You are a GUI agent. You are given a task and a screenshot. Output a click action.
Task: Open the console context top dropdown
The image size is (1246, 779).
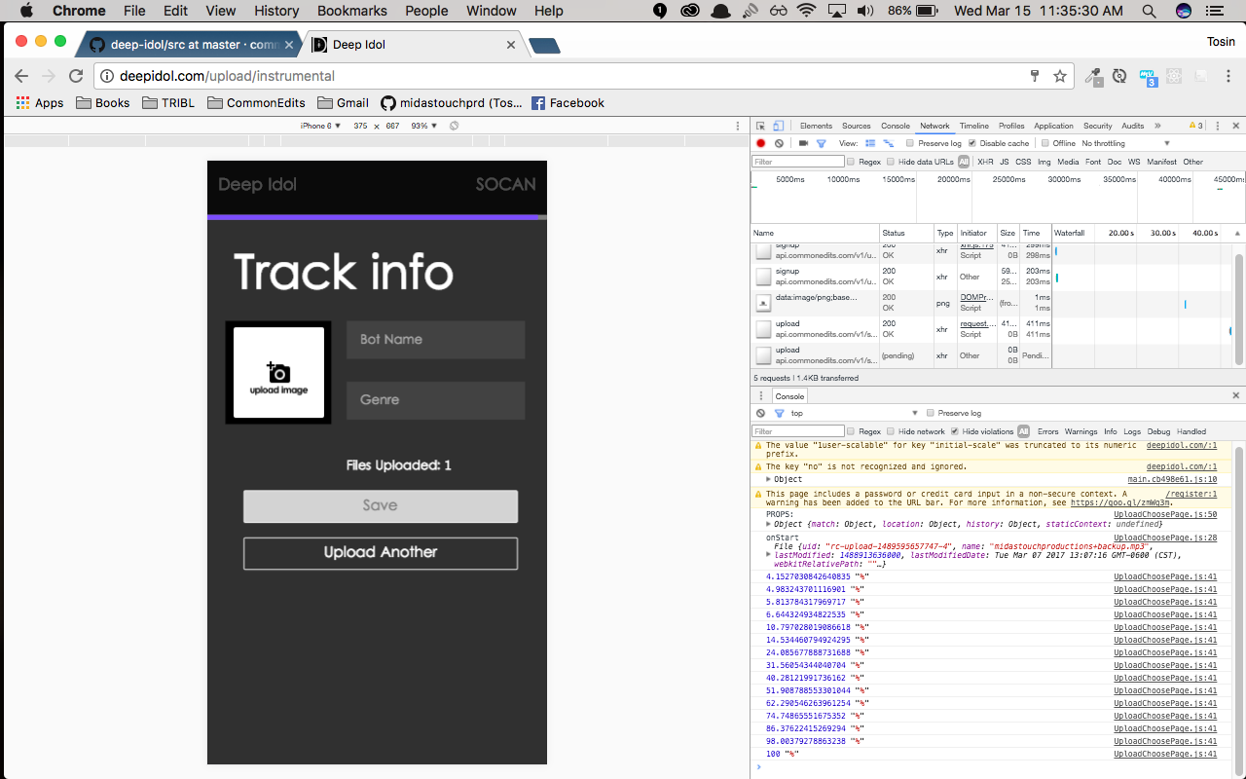click(x=855, y=413)
